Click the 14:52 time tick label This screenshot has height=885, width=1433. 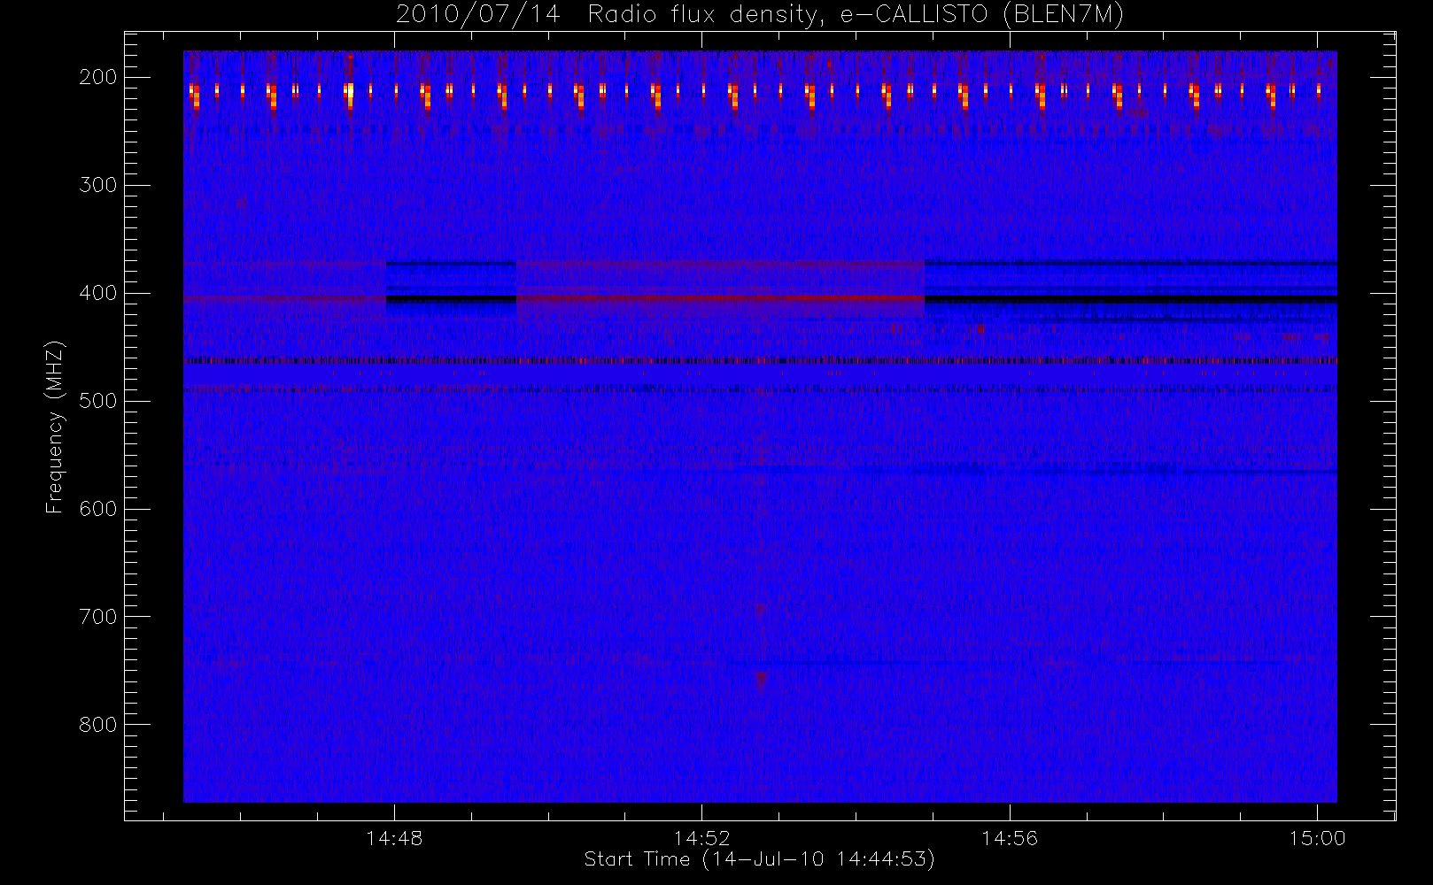(702, 838)
